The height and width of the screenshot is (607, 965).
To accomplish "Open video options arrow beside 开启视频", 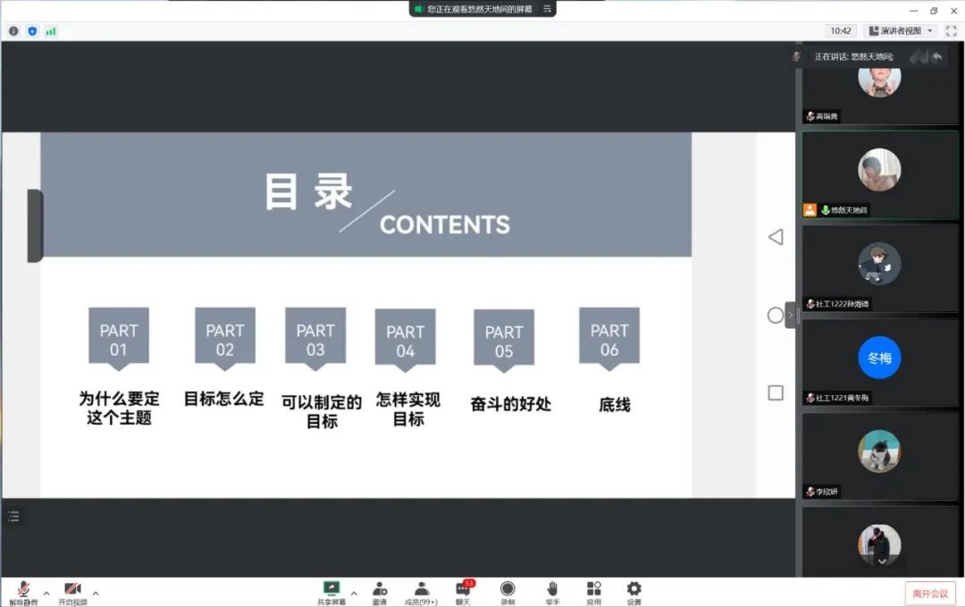I will coord(96,593).
